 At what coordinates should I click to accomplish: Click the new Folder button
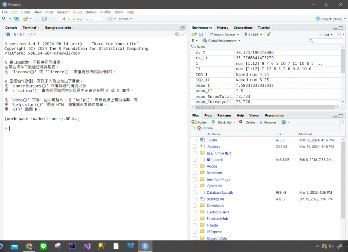pyautogui.click(x=199, y=122)
